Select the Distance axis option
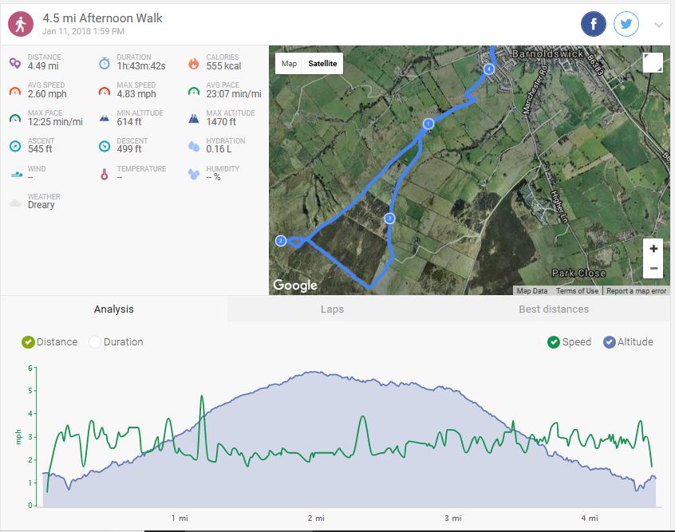 pyautogui.click(x=28, y=342)
